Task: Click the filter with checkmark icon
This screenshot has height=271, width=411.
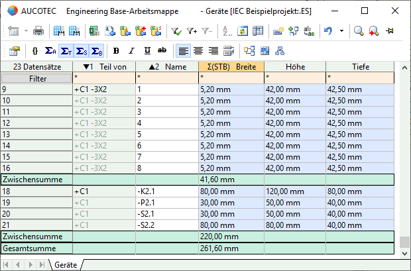Action: [176, 31]
